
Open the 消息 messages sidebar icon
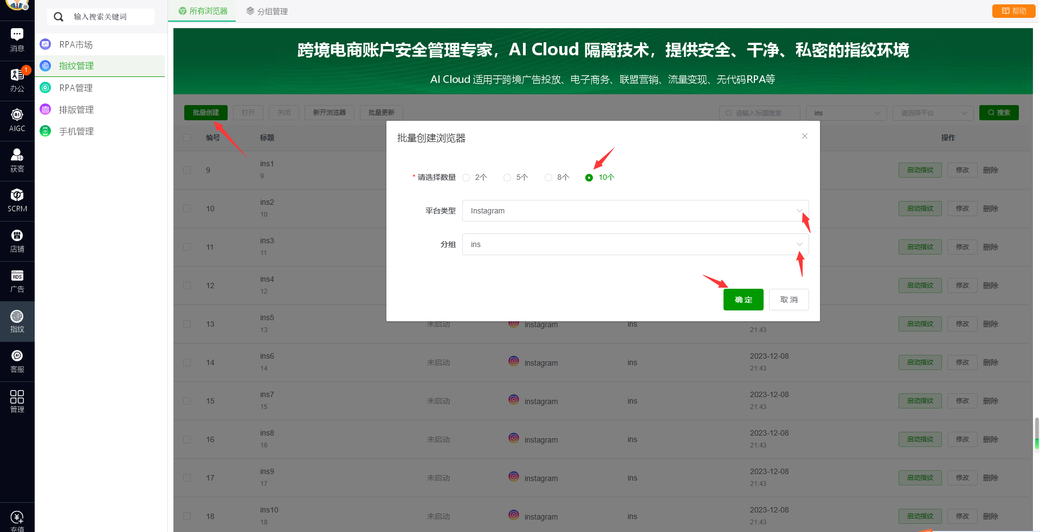tap(17, 41)
